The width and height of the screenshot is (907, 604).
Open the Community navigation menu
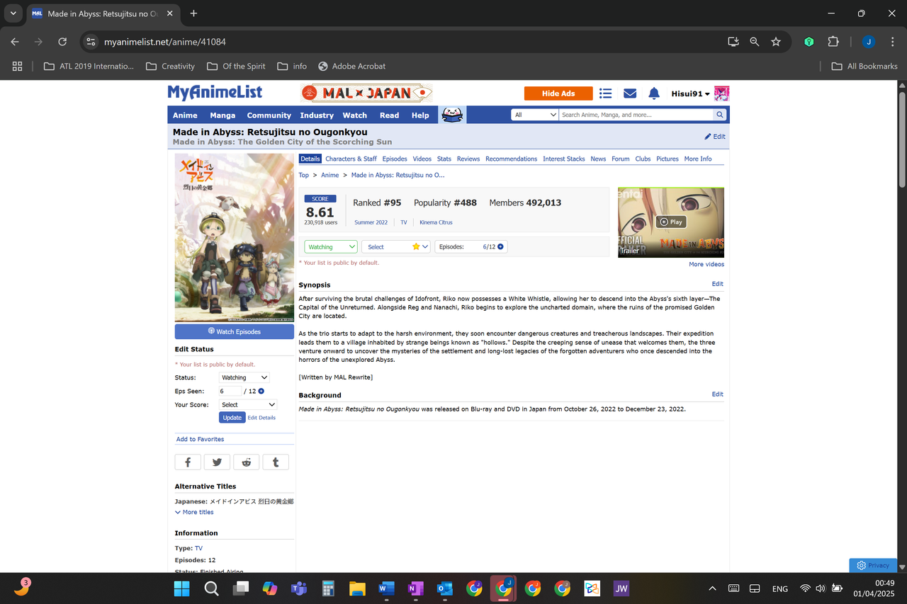[x=269, y=115]
